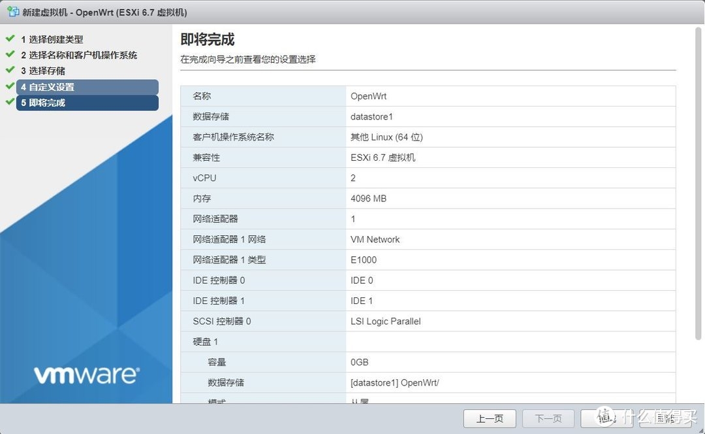Image resolution: width=705 pixels, height=434 pixels.
Task: Click the vCPU value 2
Action: (353, 178)
